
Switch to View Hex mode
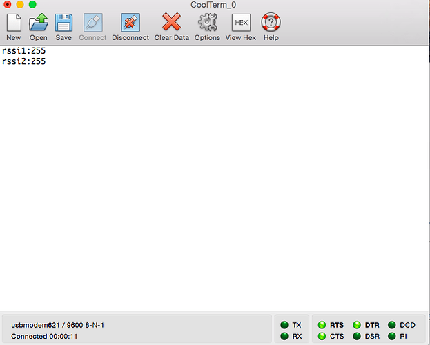241,23
